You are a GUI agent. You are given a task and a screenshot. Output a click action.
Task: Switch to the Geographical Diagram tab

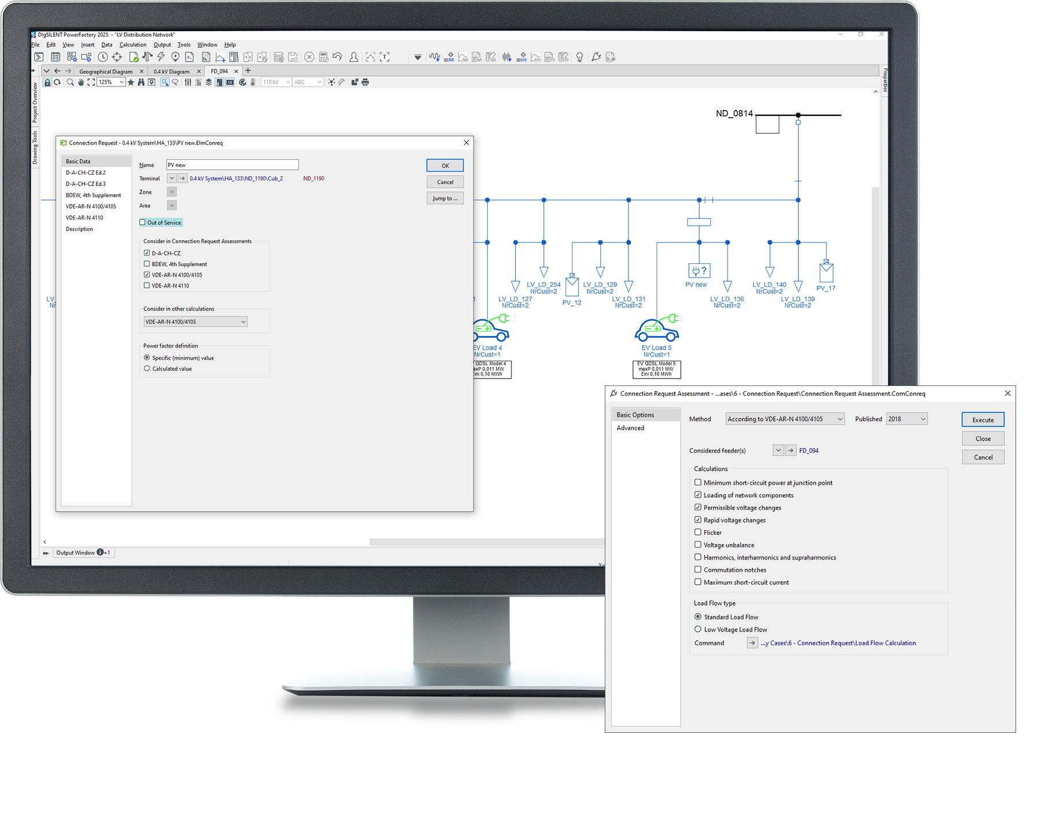tap(106, 71)
